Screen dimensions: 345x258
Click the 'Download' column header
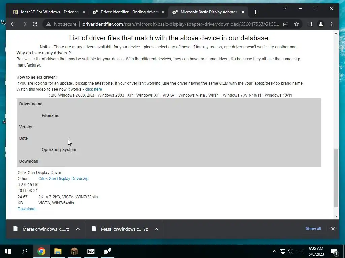(29, 161)
